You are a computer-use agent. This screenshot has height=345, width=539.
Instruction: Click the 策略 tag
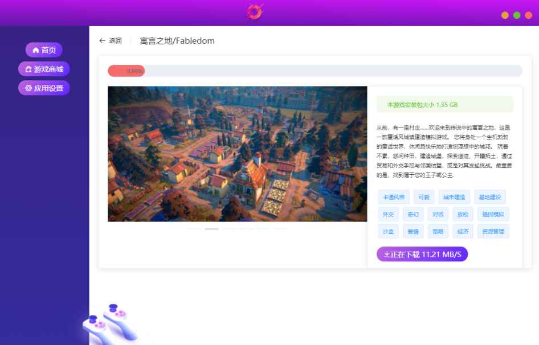pos(438,231)
